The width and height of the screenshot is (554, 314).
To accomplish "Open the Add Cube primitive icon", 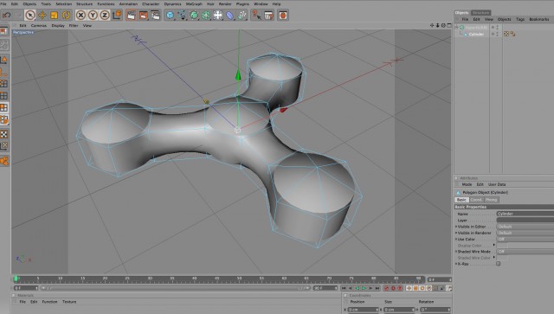I will click(x=170, y=16).
